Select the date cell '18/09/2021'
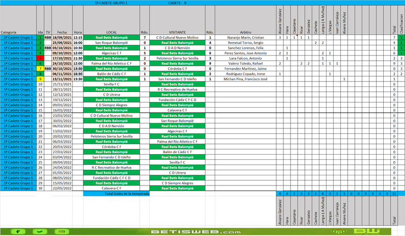The image size is (405, 236). coord(62,37)
